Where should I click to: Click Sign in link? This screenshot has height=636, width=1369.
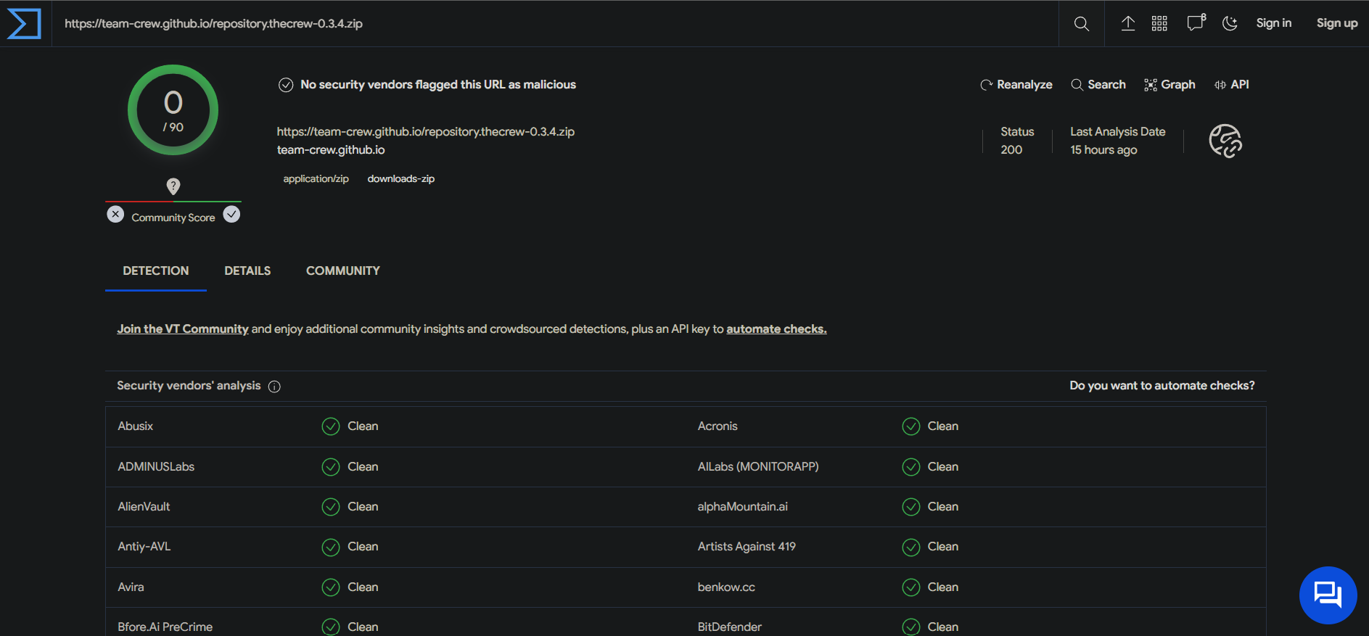[x=1274, y=23]
